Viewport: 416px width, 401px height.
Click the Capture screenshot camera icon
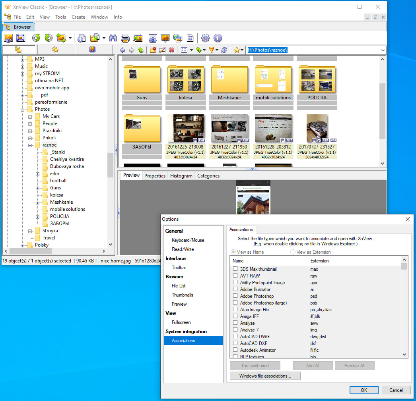coord(153,38)
